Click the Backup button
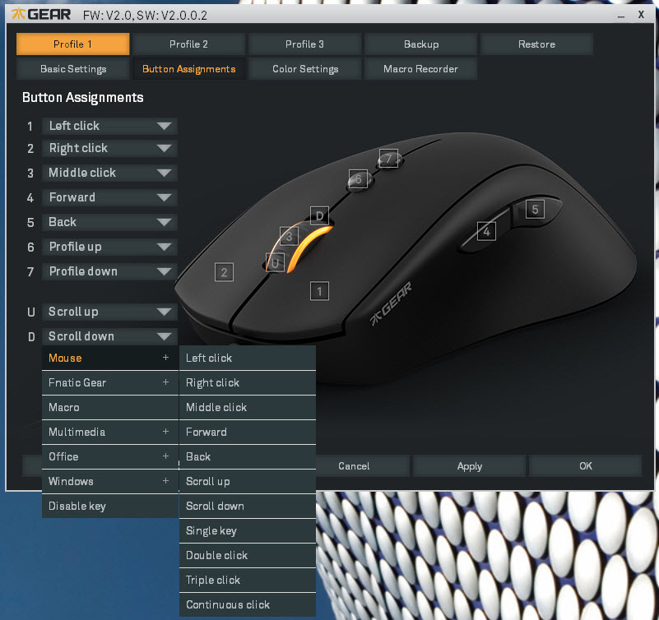The image size is (659, 620). [420, 44]
